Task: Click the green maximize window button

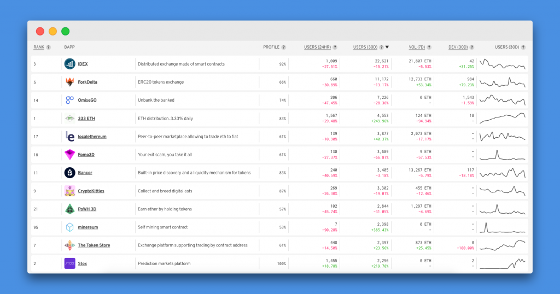Action: 66,31
